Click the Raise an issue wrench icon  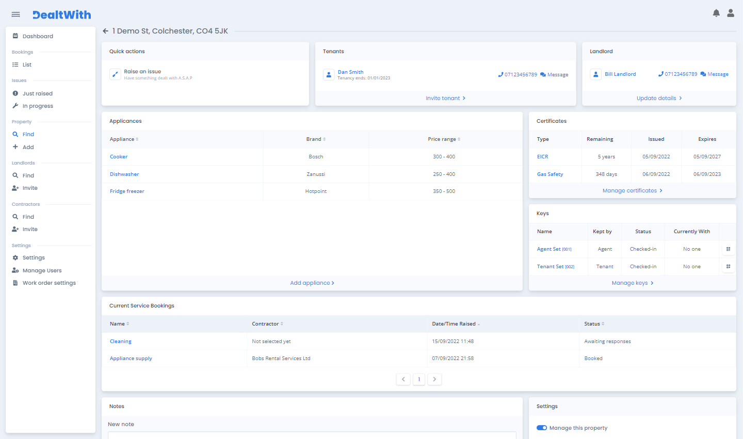(115, 74)
